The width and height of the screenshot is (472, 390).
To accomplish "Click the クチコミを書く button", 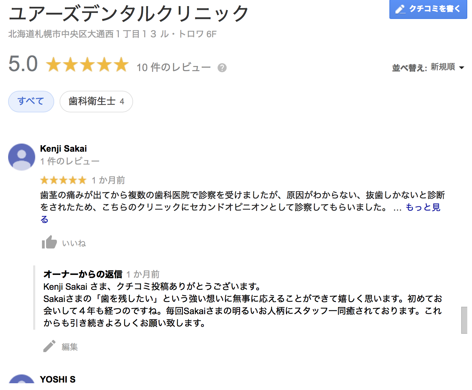I will (x=428, y=9).
